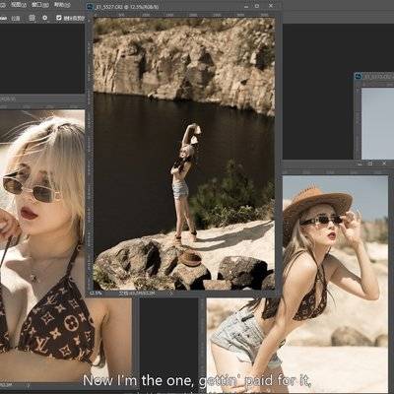Click the 文档 size info in center status bar
The height and width of the screenshot is (394, 394).
click(137, 294)
